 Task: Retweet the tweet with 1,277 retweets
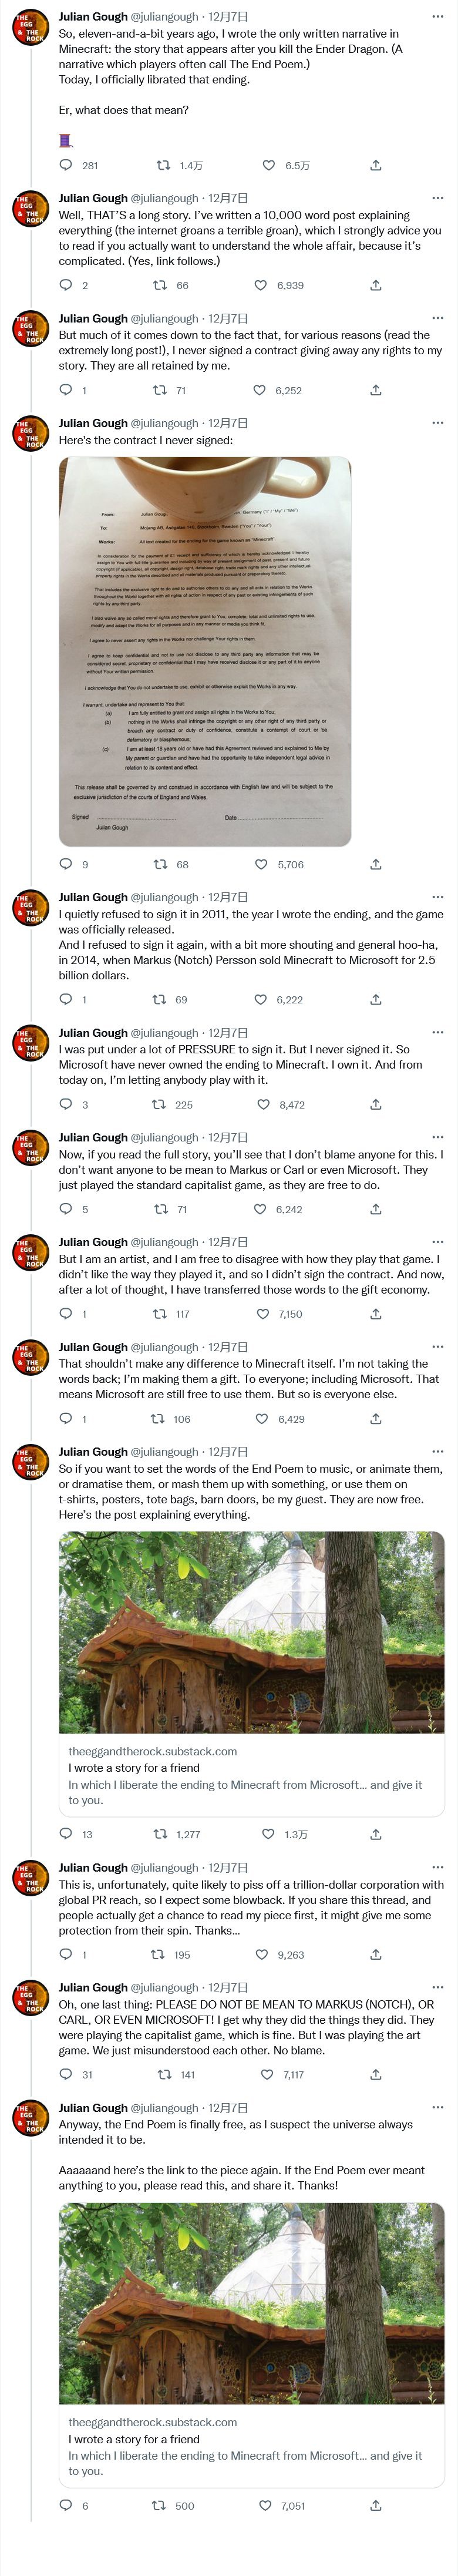[160, 1834]
